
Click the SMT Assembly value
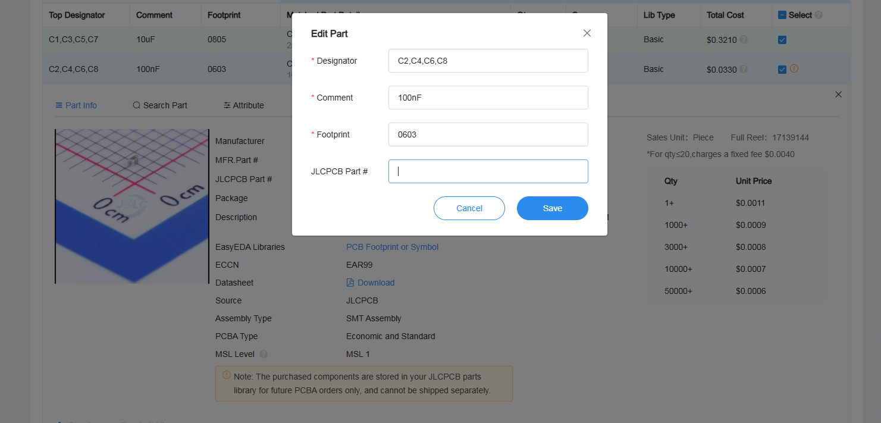374,318
